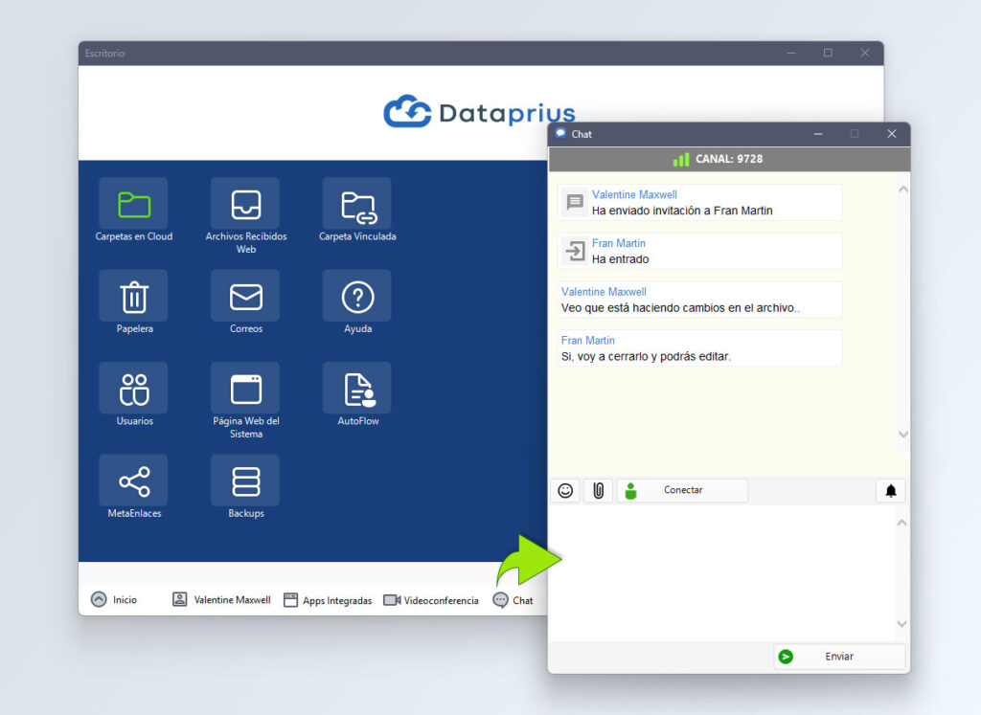Open the Usuarios icon
This screenshot has height=715, width=981.
[133, 388]
